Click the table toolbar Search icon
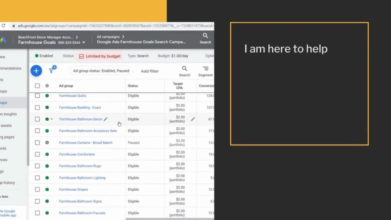Viewport: 391px width, 220px height. [185, 68]
